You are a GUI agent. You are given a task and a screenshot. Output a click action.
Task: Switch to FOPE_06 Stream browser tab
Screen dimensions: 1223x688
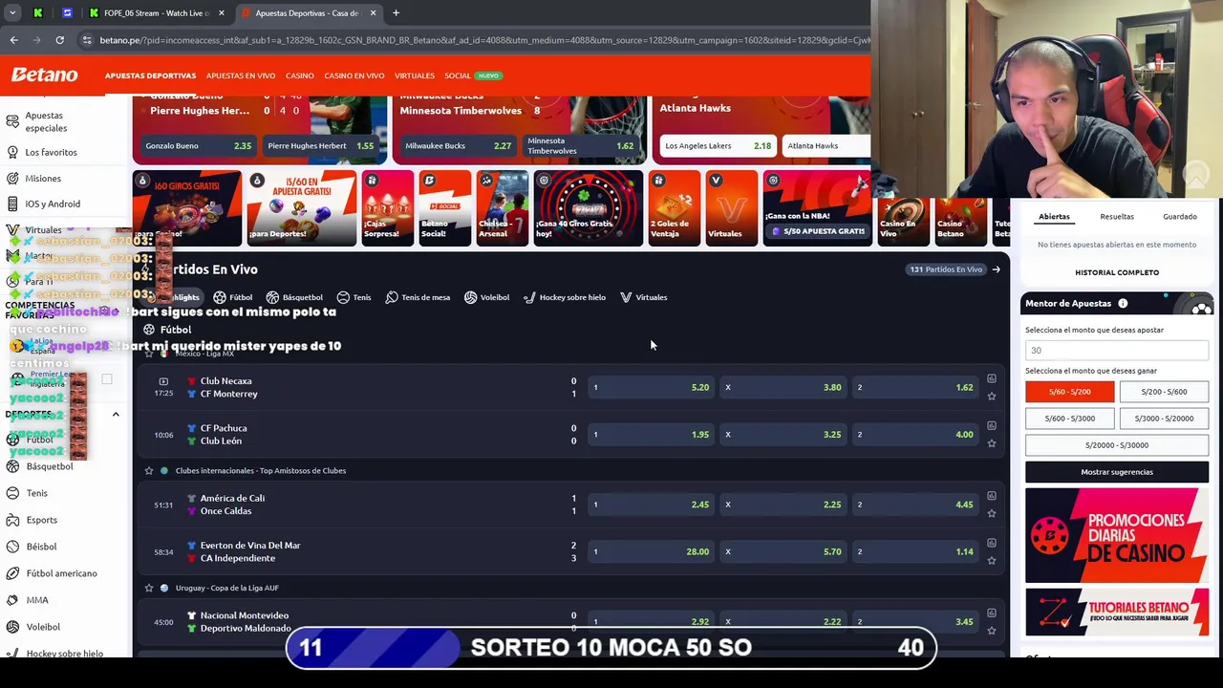click(156, 13)
